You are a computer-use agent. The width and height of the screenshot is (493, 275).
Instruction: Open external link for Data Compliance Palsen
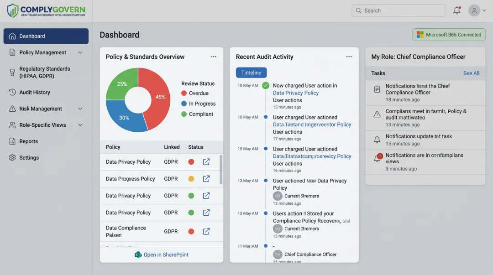tap(206, 232)
